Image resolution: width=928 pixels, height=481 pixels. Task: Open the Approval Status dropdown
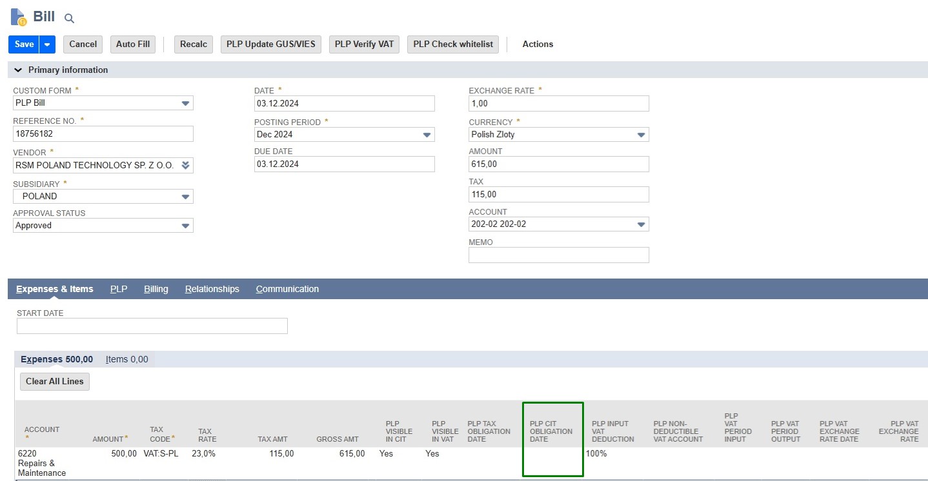[x=185, y=226]
